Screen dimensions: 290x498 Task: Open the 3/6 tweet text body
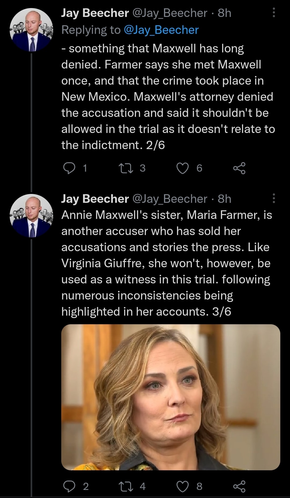pos(166,263)
